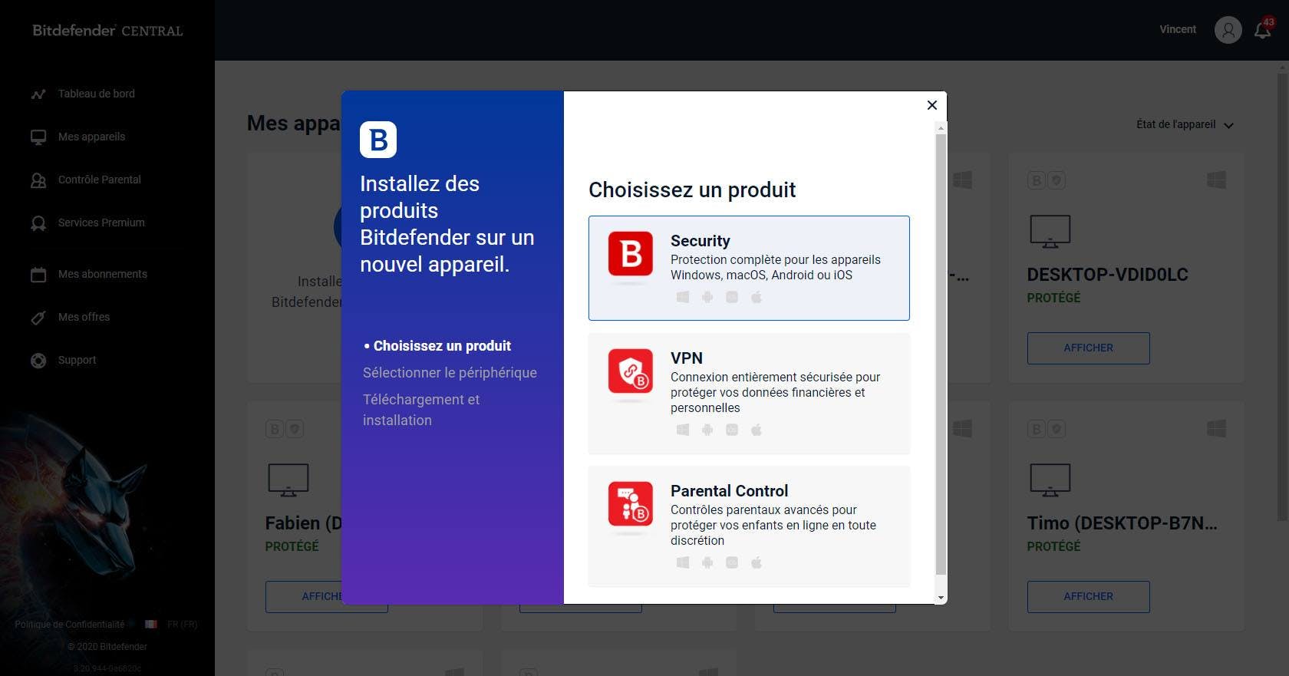Click the Mes offres tag icon
Viewport: 1289px width, 676px height.
[38, 318]
